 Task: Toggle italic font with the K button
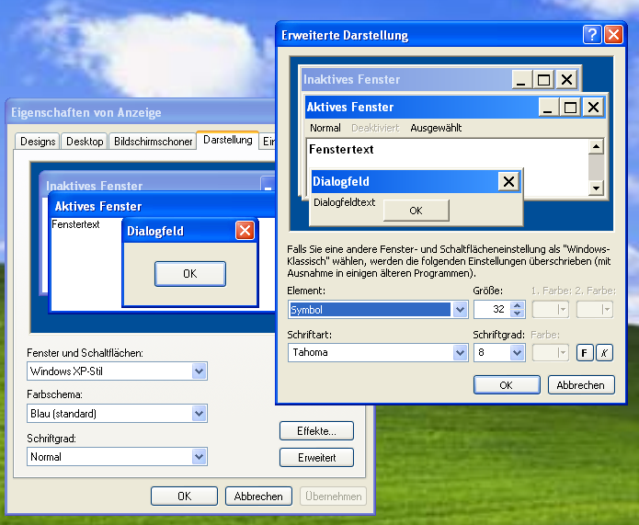pos(604,352)
